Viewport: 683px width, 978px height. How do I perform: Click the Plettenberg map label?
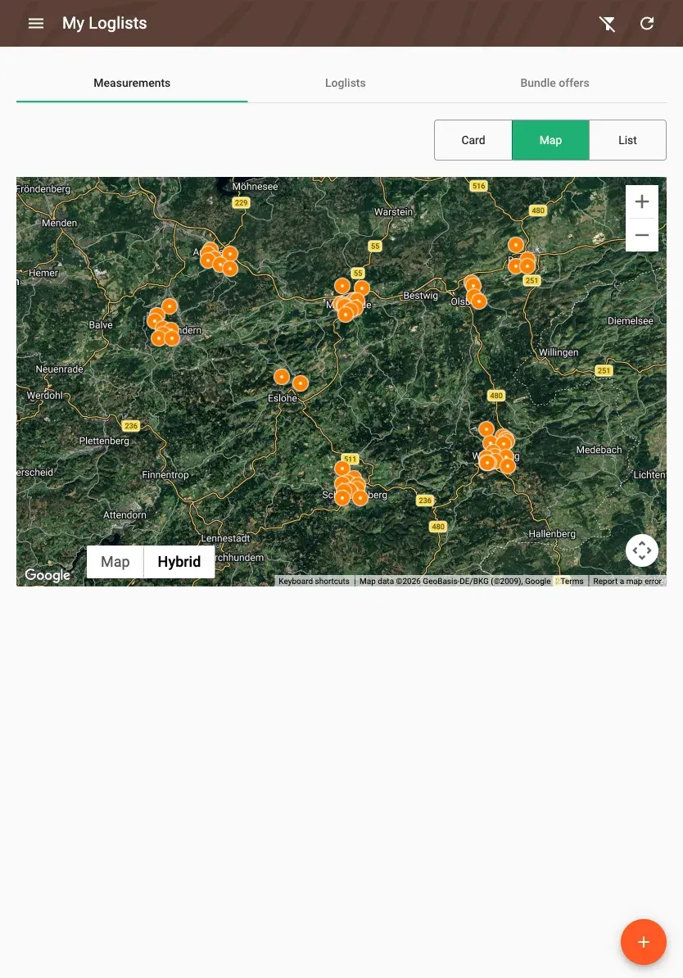point(104,441)
